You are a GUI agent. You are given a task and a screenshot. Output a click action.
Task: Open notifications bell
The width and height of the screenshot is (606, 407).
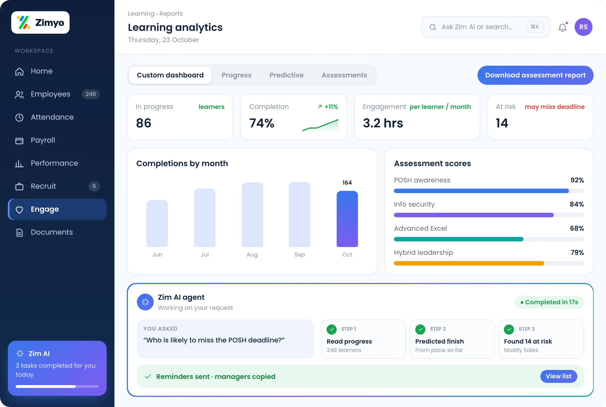point(563,27)
